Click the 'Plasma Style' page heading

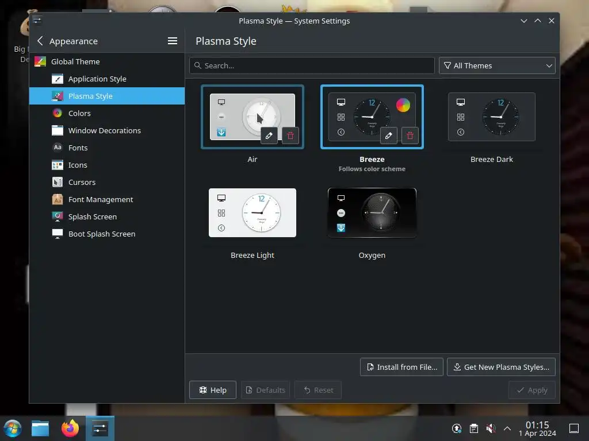point(225,41)
